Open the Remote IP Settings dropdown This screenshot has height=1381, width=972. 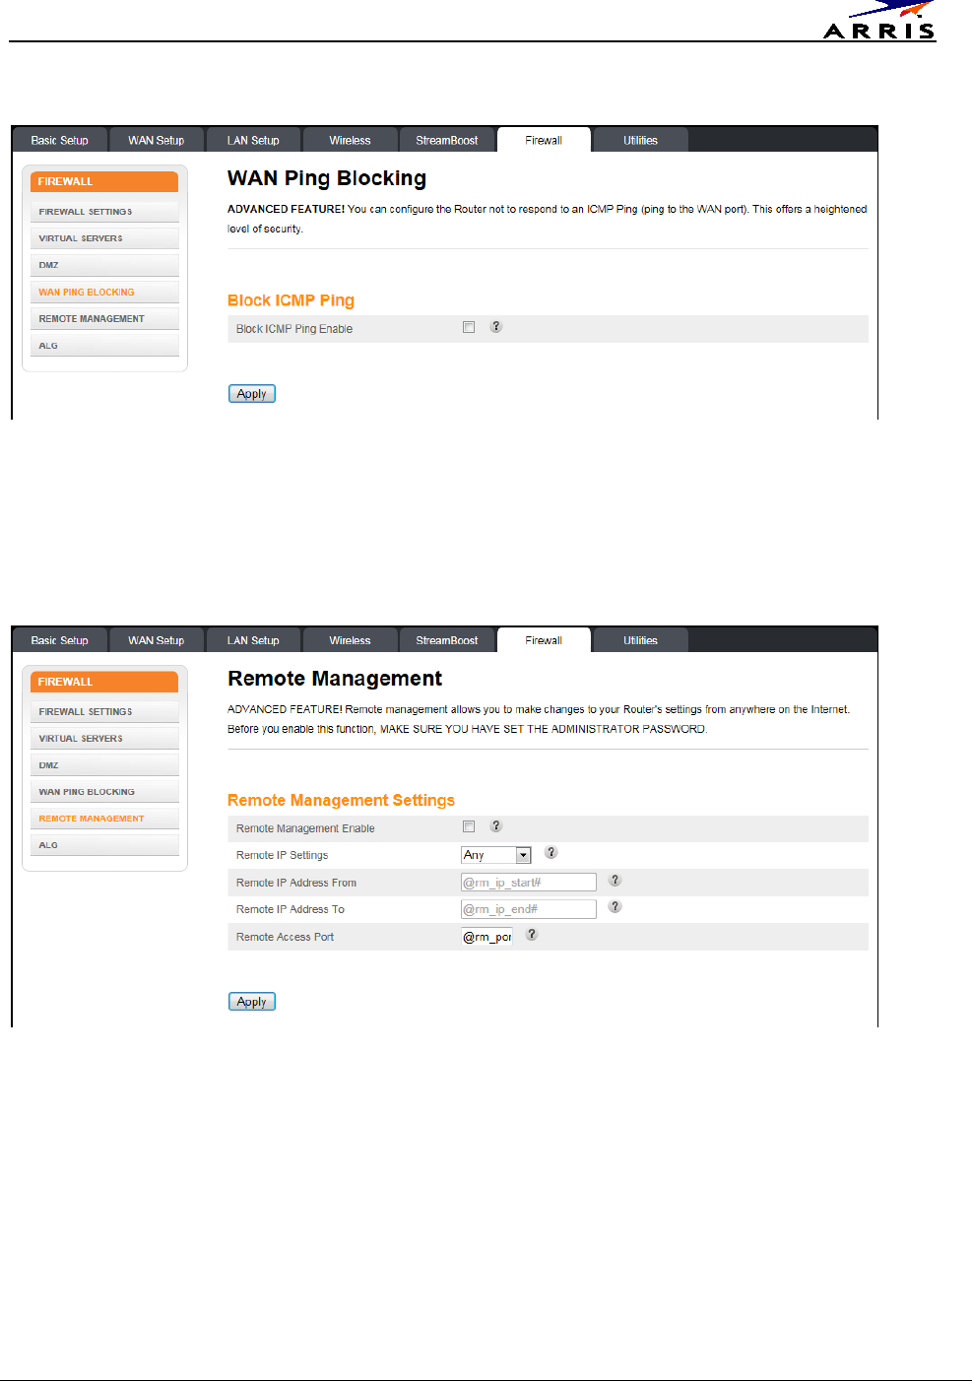coord(496,855)
